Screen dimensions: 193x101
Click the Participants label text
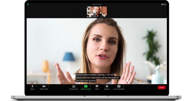[74, 89]
